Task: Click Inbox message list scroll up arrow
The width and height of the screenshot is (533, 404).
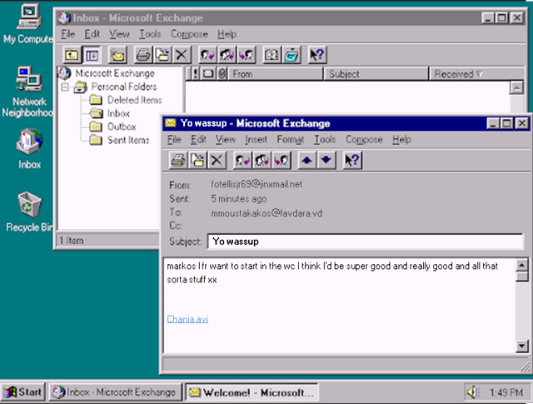Action: click(x=516, y=87)
